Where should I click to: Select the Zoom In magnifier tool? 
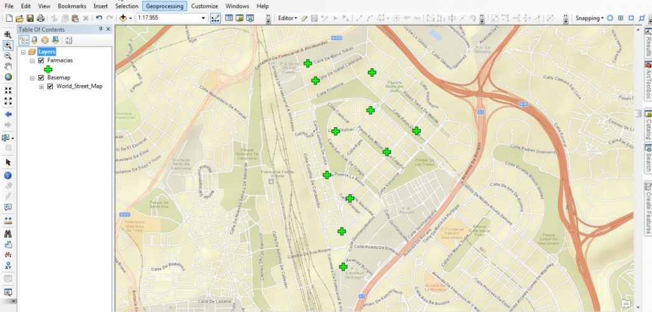pyautogui.click(x=8, y=45)
